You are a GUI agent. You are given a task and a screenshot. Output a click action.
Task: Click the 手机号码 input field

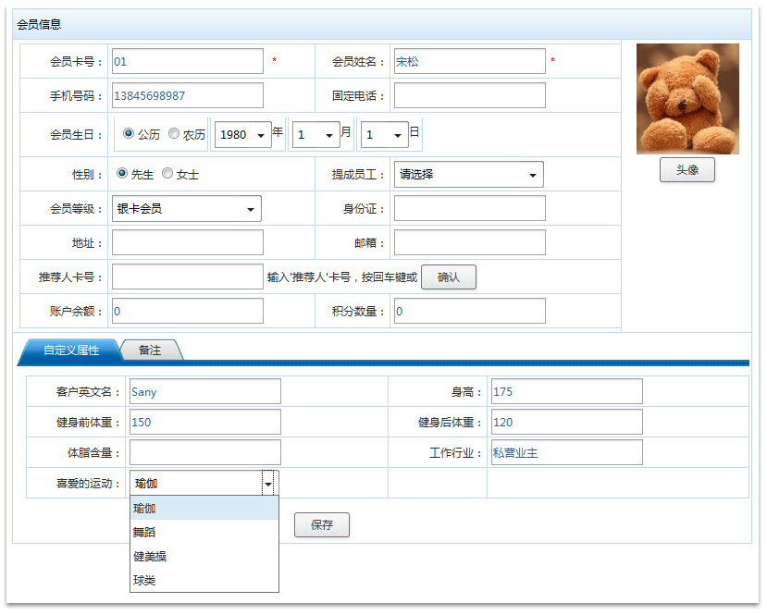click(x=187, y=95)
